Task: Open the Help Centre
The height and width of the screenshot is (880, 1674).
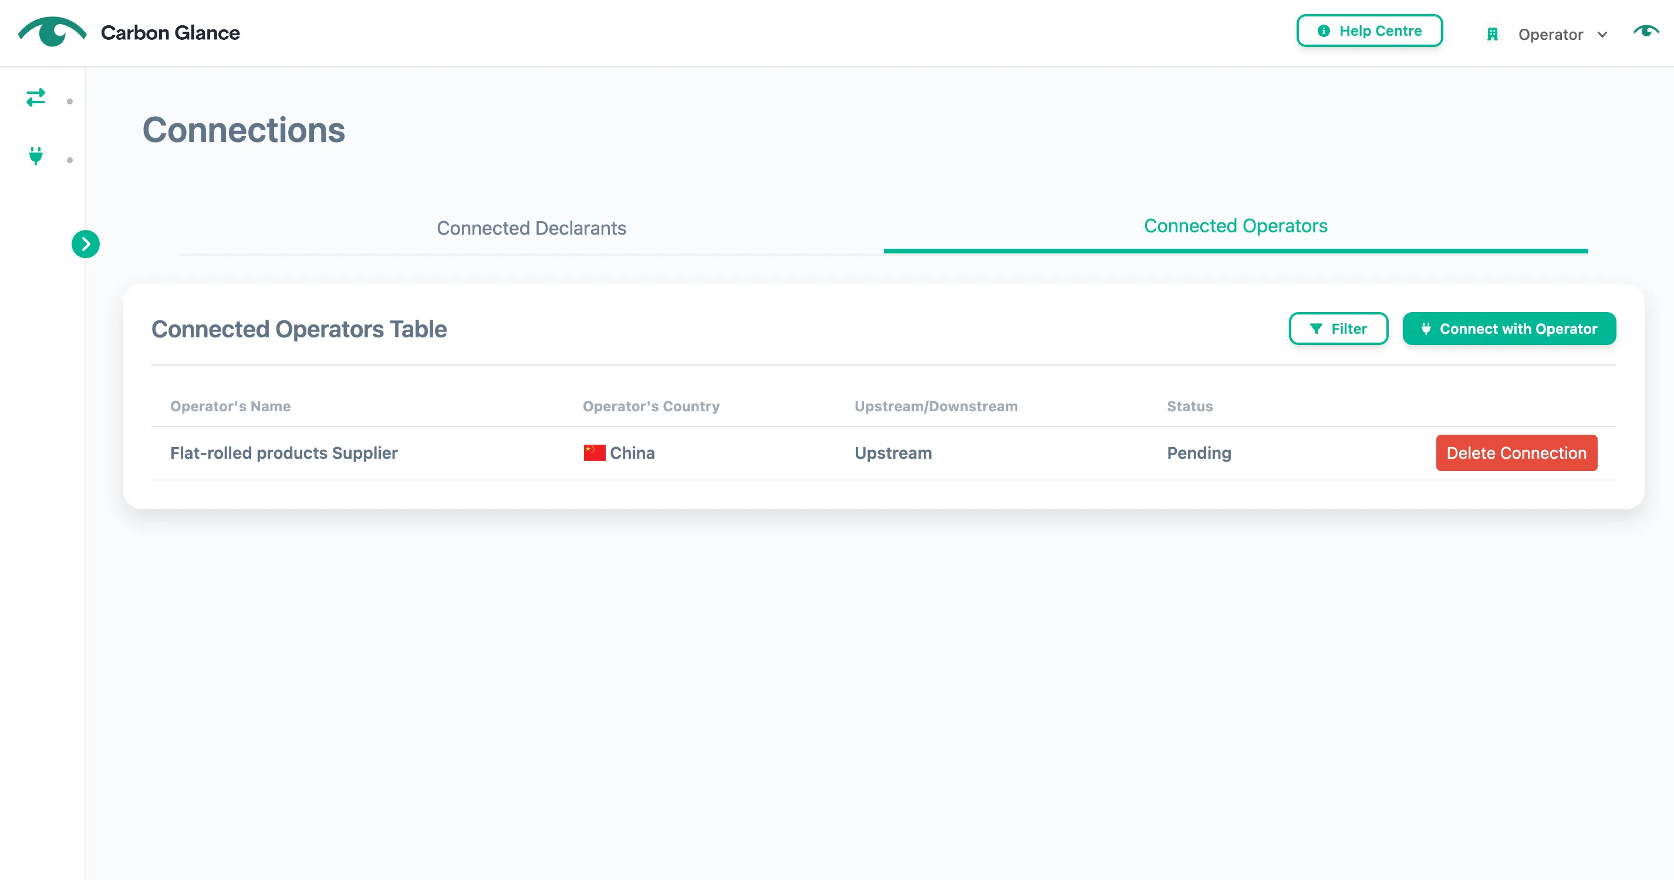Action: pyautogui.click(x=1370, y=31)
